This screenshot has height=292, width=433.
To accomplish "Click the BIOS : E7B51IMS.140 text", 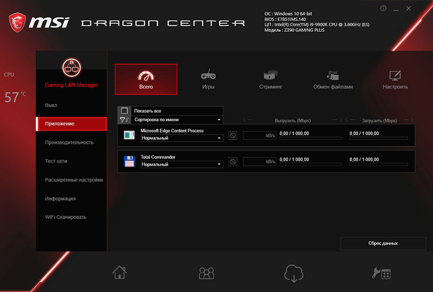I will pos(285,19).
